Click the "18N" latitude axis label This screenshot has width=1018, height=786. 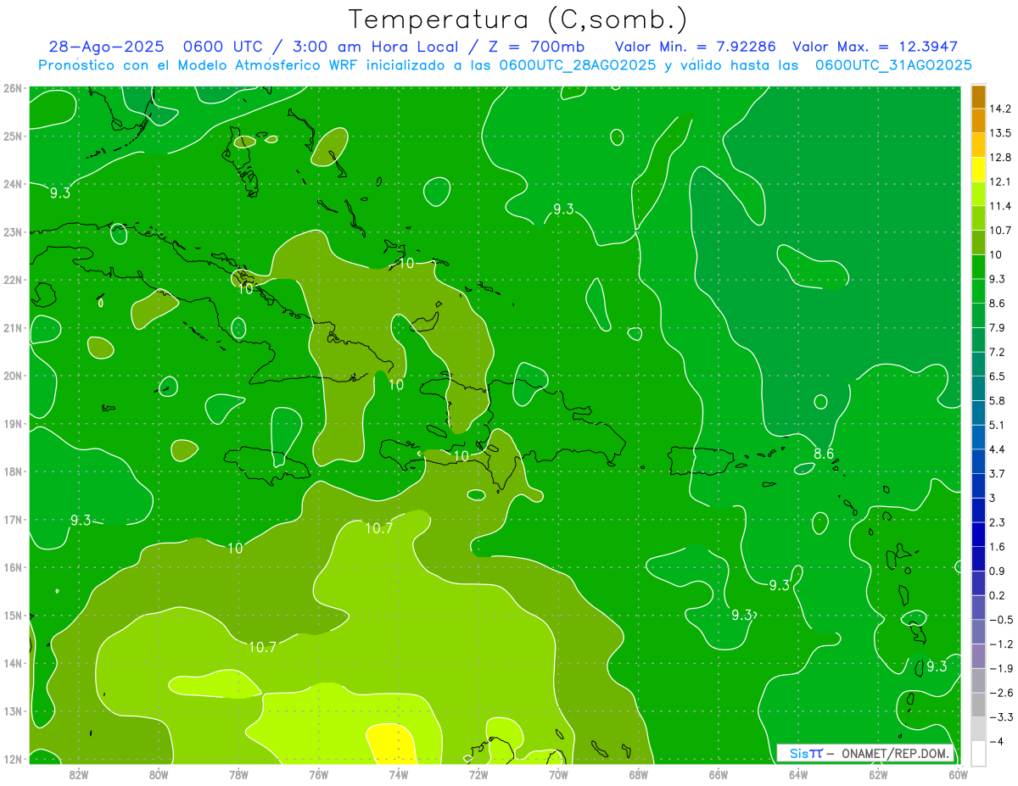coord(13,471)
